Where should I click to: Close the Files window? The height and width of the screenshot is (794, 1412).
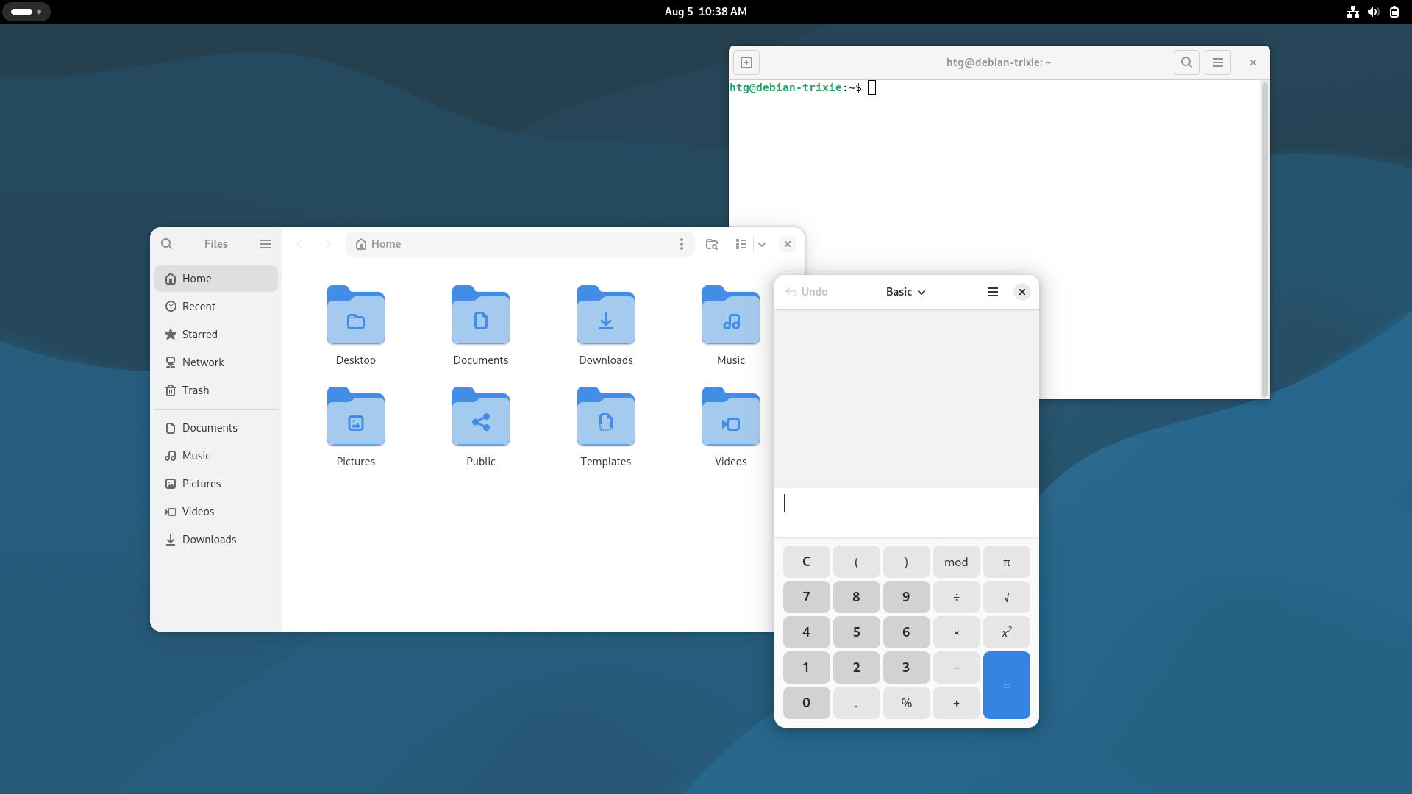(787, 244)
